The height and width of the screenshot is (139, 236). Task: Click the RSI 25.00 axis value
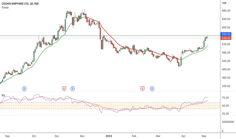(225, 114)
